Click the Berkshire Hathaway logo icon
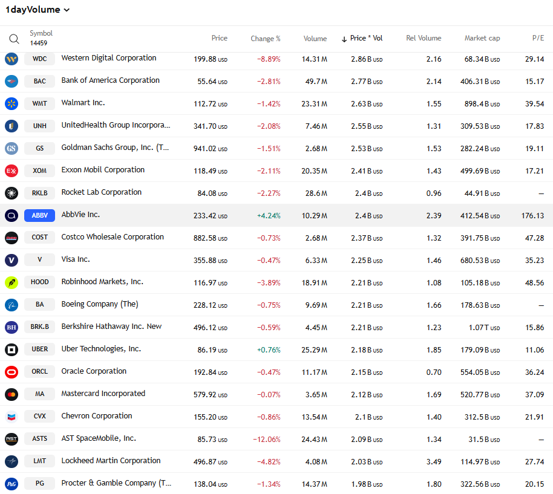The height and width of the screenshot is (494, 553). coord(11,327)
